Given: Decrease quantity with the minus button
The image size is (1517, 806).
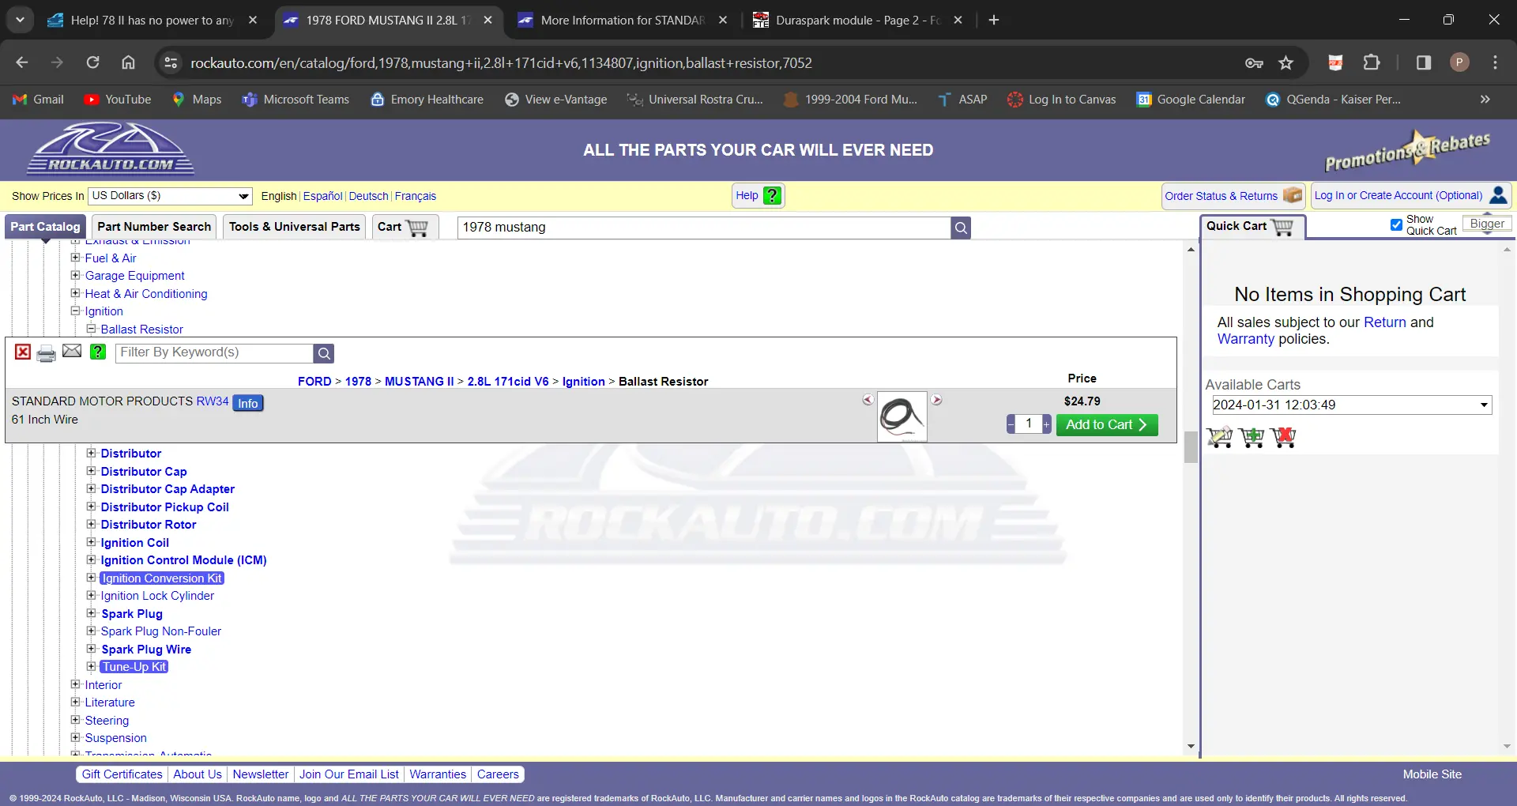Looking at the screenshot, I should pos(1011,424).
